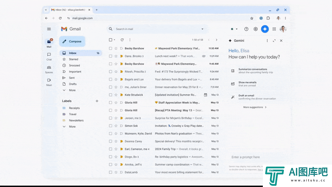Screen dimensions: 332x187
Task: Open the Google account avatar
Action: pos(283,29)
